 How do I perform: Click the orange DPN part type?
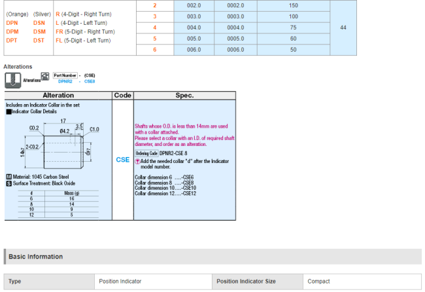tap(12, 22)
